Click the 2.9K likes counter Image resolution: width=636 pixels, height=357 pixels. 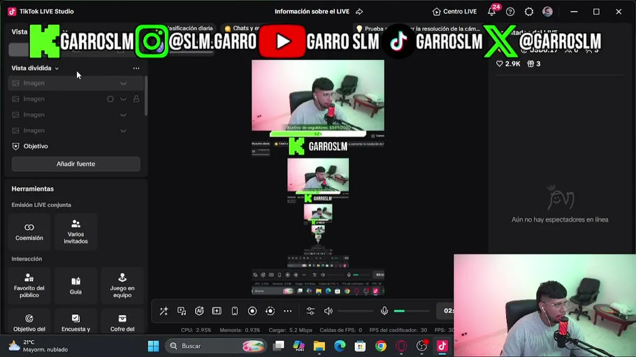[508, 64]
